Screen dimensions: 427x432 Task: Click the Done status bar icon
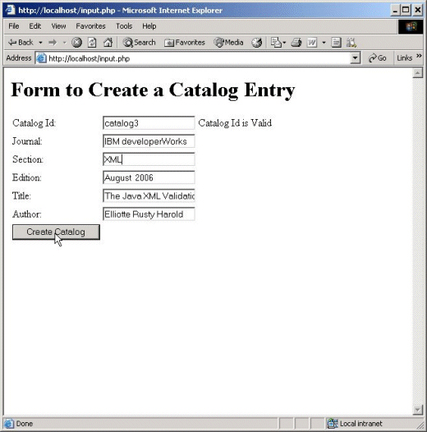(x=8, y=424)
